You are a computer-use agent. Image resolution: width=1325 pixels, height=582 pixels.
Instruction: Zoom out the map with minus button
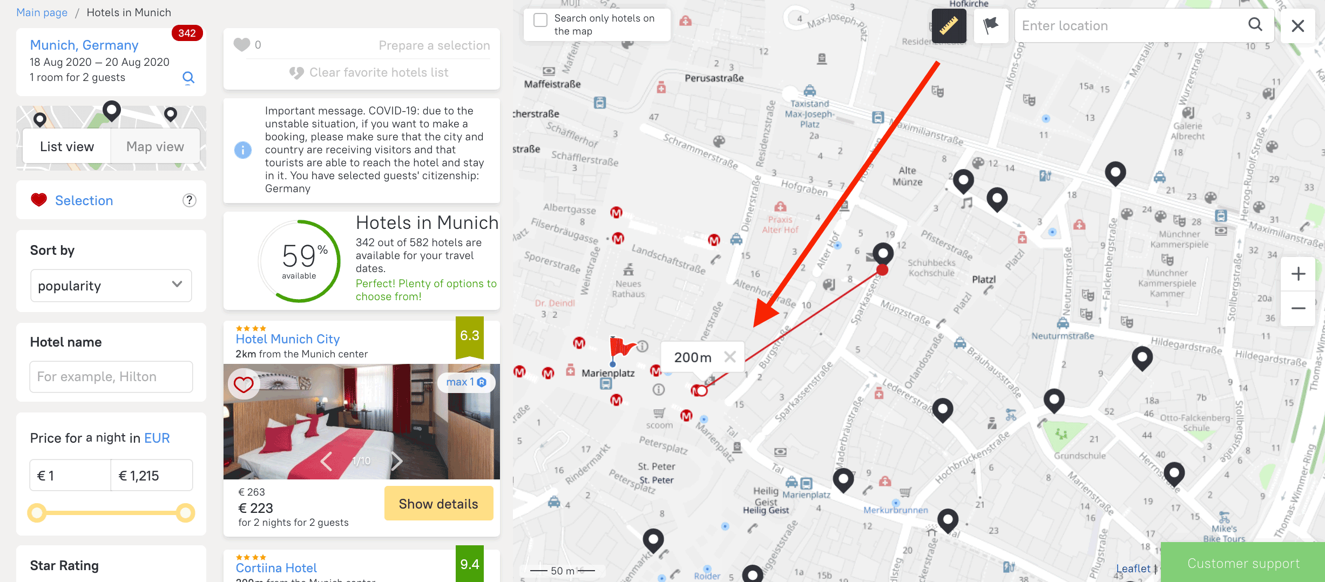tap(1298, 308)
